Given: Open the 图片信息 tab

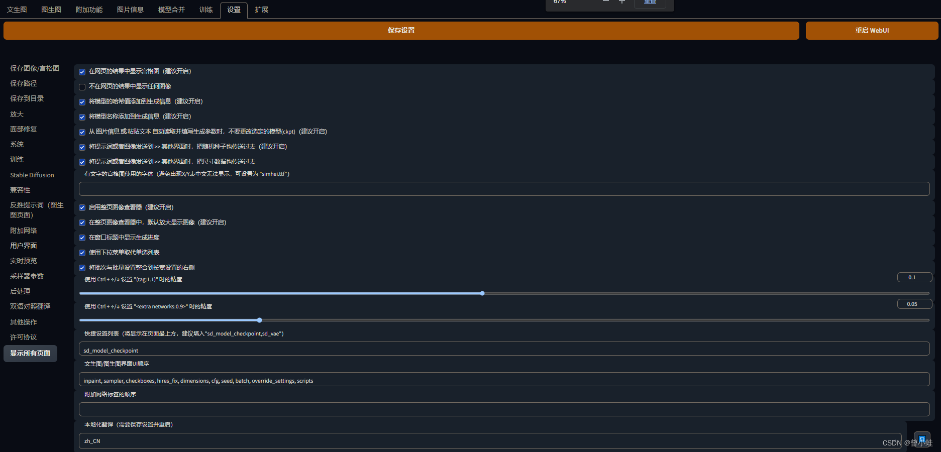Looking at the screenshot, I should point(130,10).
